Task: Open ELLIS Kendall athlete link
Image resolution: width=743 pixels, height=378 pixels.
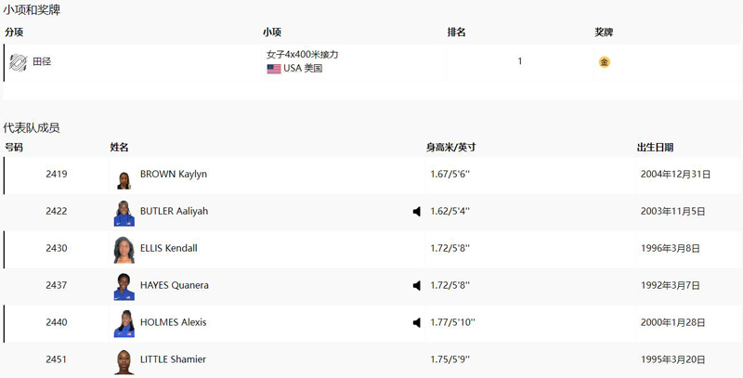Action: point(169,248)
